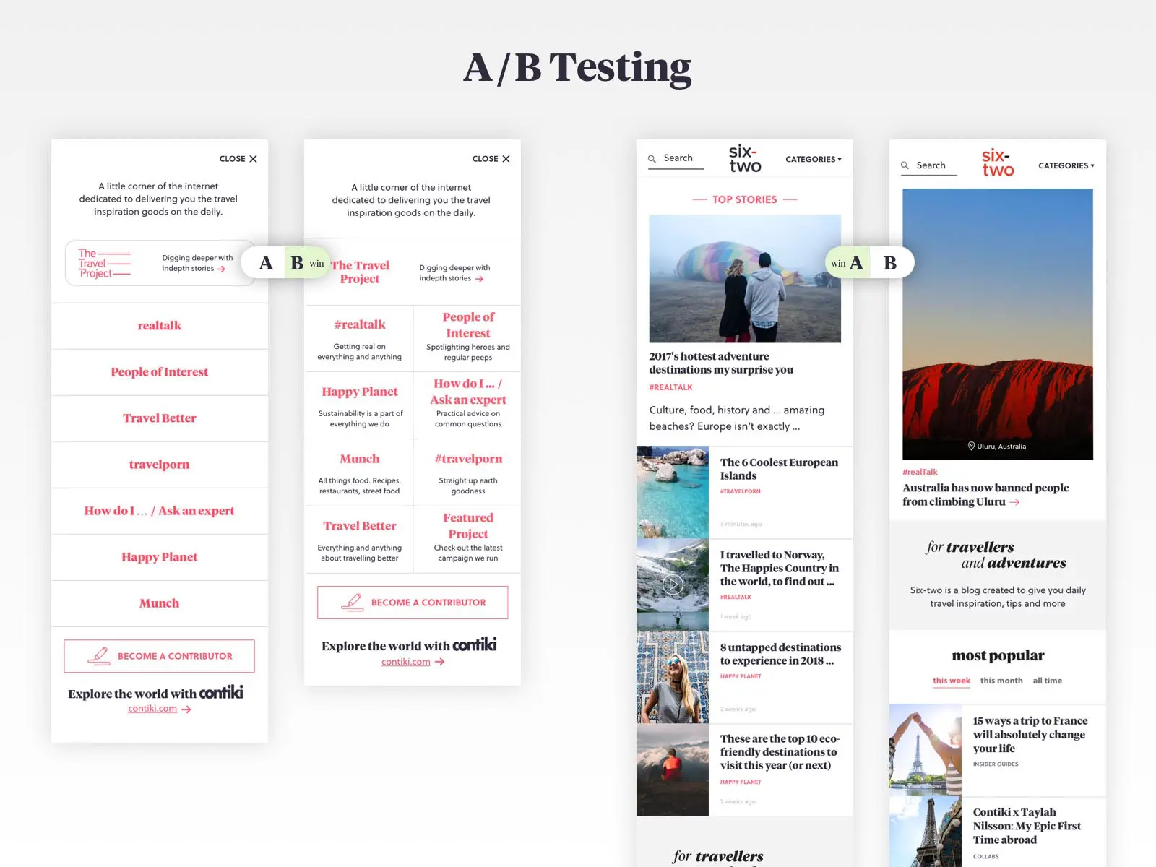Viewport: 1156px width, 867px height.
Task: Click pencil icon in variant B contributor button
Action: tap(352, 603)
